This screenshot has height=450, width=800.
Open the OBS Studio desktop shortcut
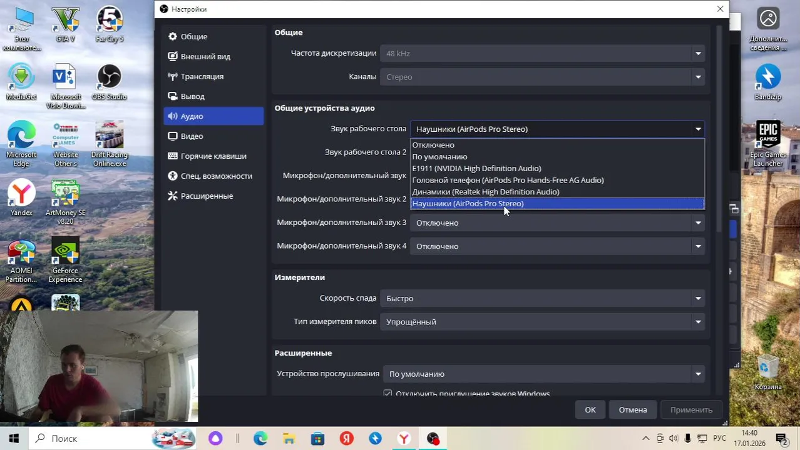[110, 82]
